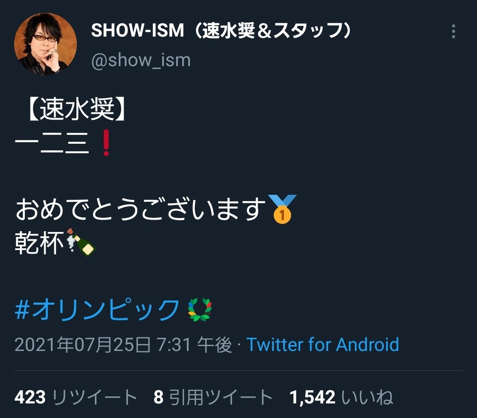Click the @show_ism handle

(x=141, y=60)
